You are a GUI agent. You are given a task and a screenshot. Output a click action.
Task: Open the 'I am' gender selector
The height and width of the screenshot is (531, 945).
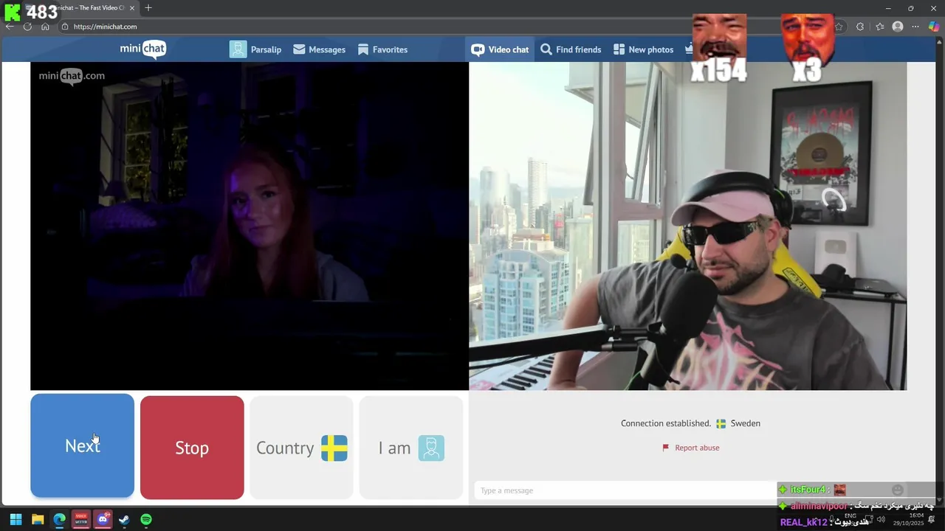(x=410, y=448)
